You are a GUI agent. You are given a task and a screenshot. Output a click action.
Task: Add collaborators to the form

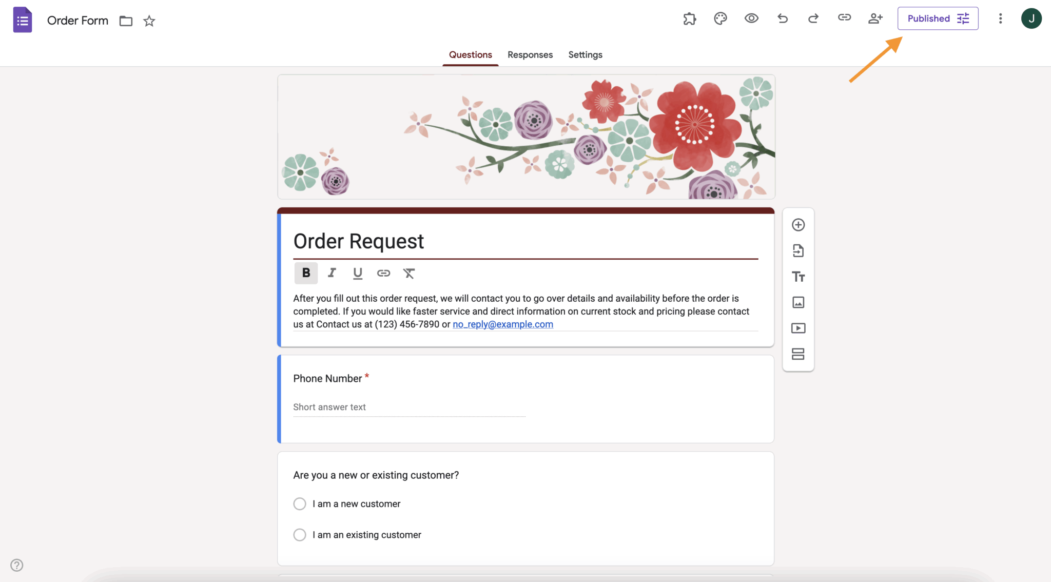[875, 18]
